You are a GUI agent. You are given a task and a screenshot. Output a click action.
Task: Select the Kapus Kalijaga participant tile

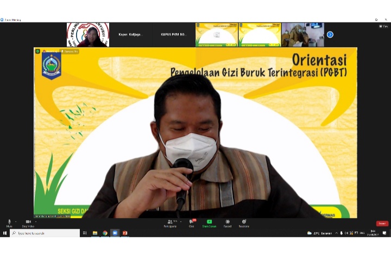coord(130,35)
